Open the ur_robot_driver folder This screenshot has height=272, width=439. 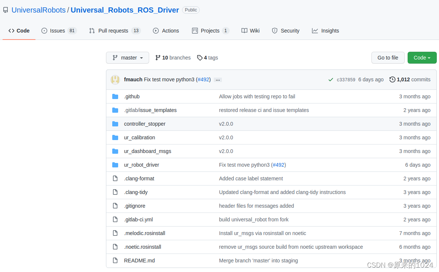(x=142, y=165)
